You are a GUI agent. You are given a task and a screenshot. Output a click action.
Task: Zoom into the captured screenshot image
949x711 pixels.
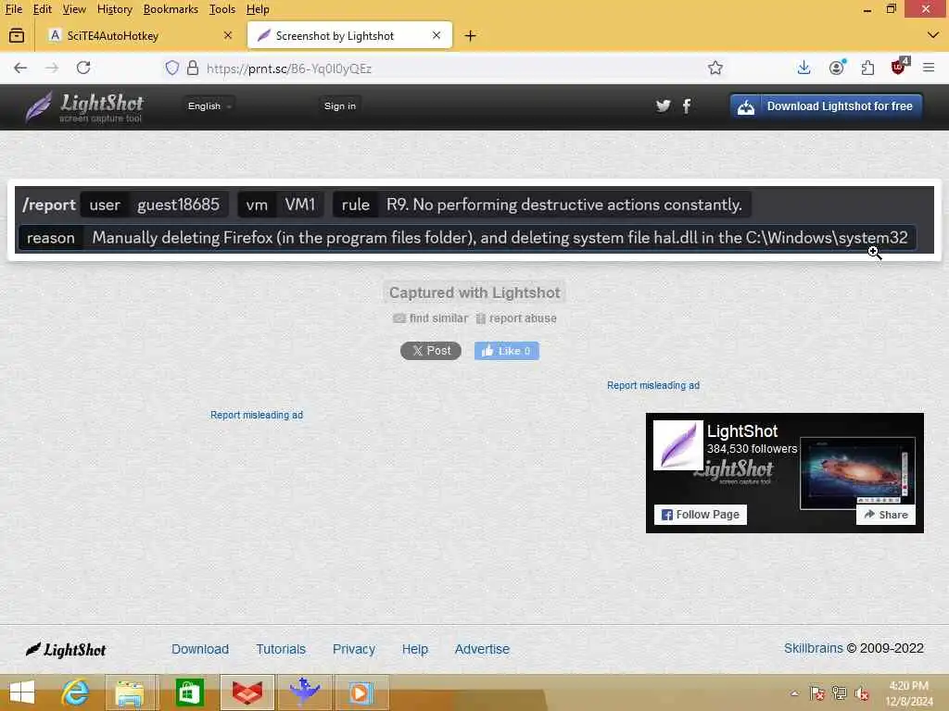pos(474,220)
